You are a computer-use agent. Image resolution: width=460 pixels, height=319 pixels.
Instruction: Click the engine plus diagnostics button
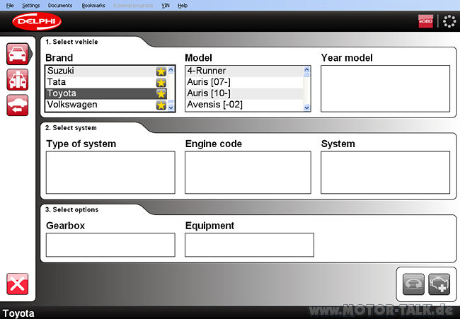[x=439, y=284]
